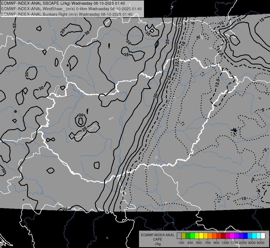Select the yellow-green CAPE legend swatch
The image size is (270, 248).
tap(197, 236)
